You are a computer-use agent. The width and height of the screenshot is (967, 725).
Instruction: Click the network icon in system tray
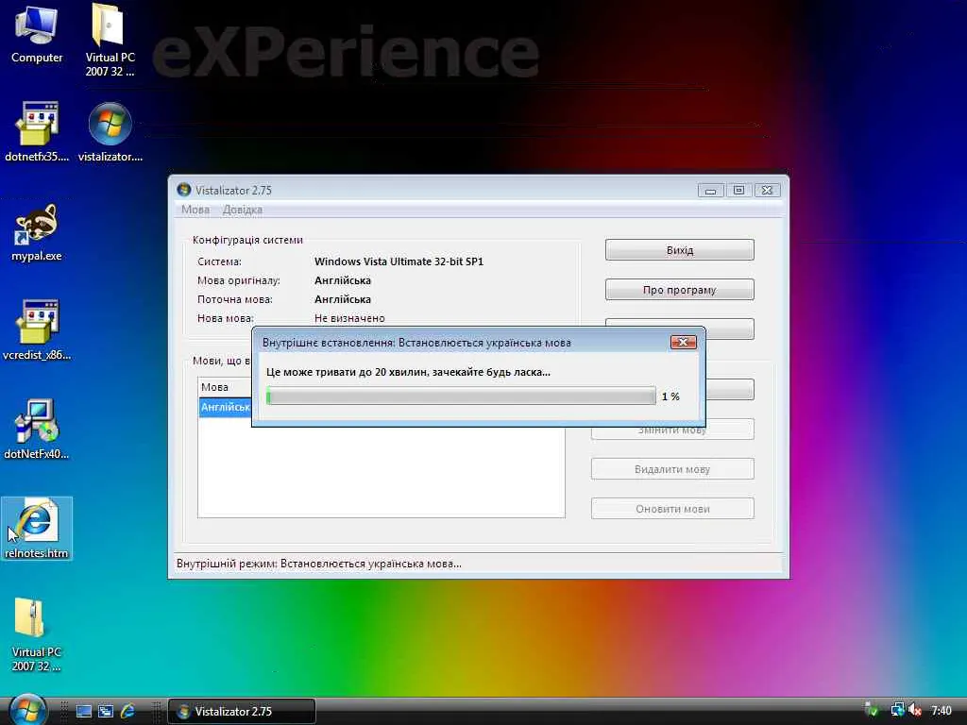coord(897,711)
